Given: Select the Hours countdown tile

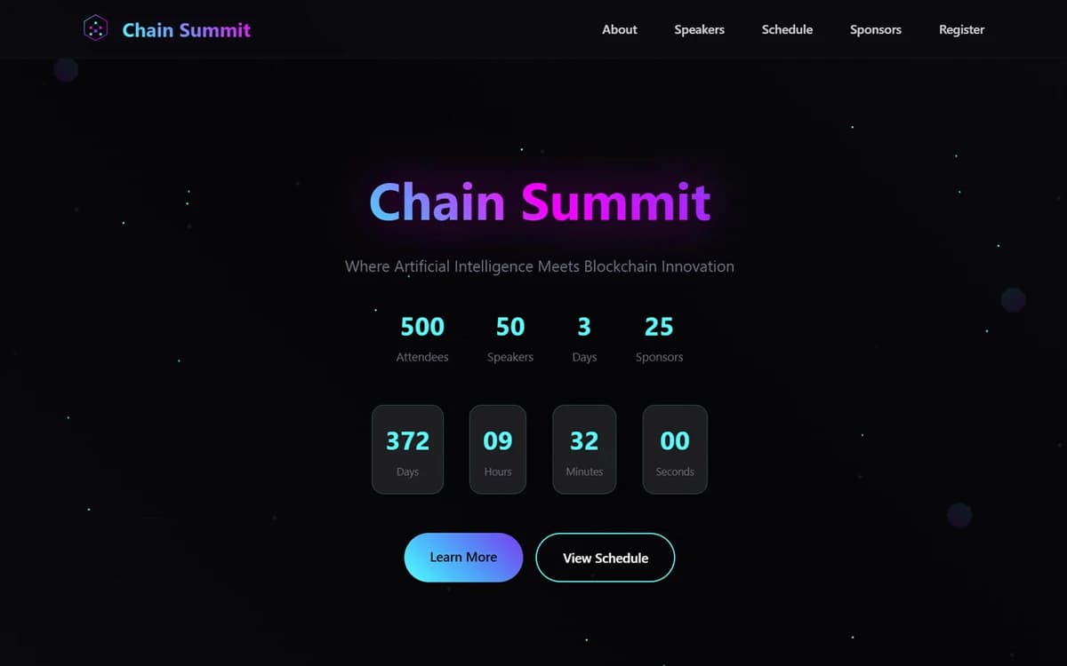Looking at the screenshot, I should [497, 448].
